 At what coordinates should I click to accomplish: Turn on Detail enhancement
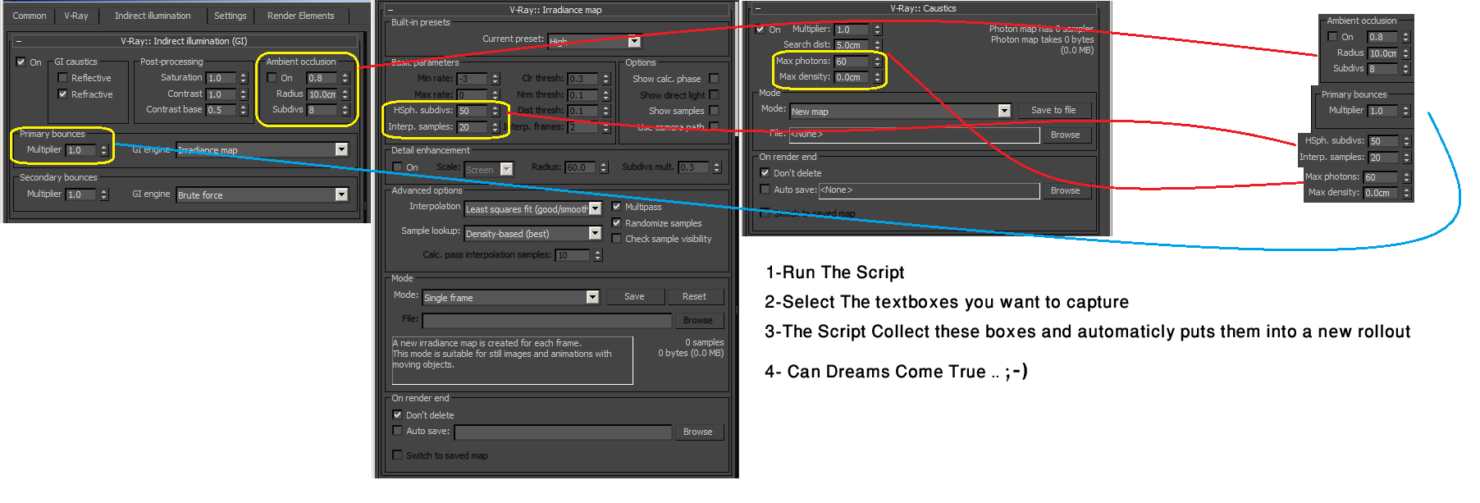[x=397, y=167]
